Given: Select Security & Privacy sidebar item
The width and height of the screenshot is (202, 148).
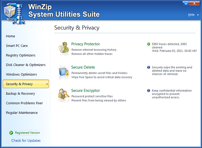Looking at the screenshot, I should (x=26, y=84).
